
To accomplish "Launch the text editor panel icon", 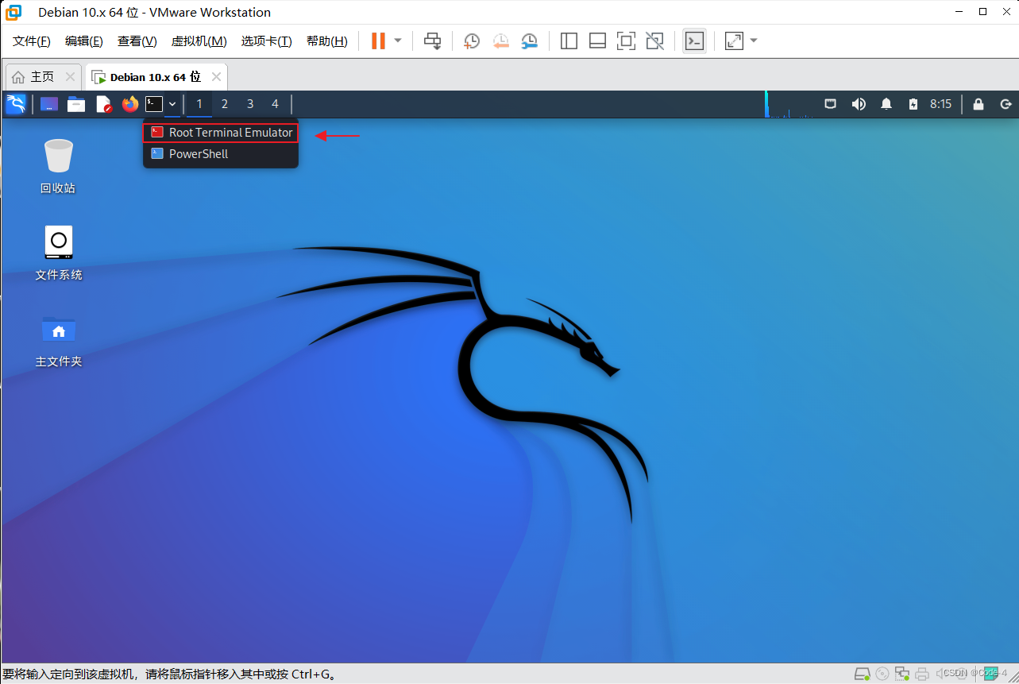I will pos(103,104).
